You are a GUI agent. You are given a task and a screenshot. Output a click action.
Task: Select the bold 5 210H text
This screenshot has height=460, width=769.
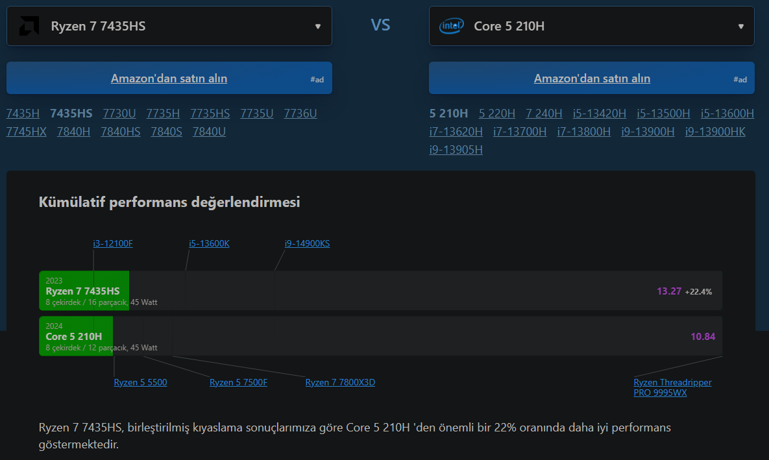[449, 114]
